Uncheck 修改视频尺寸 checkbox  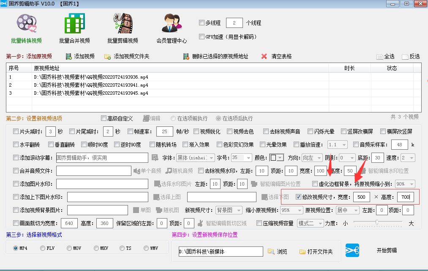point(298,197)
